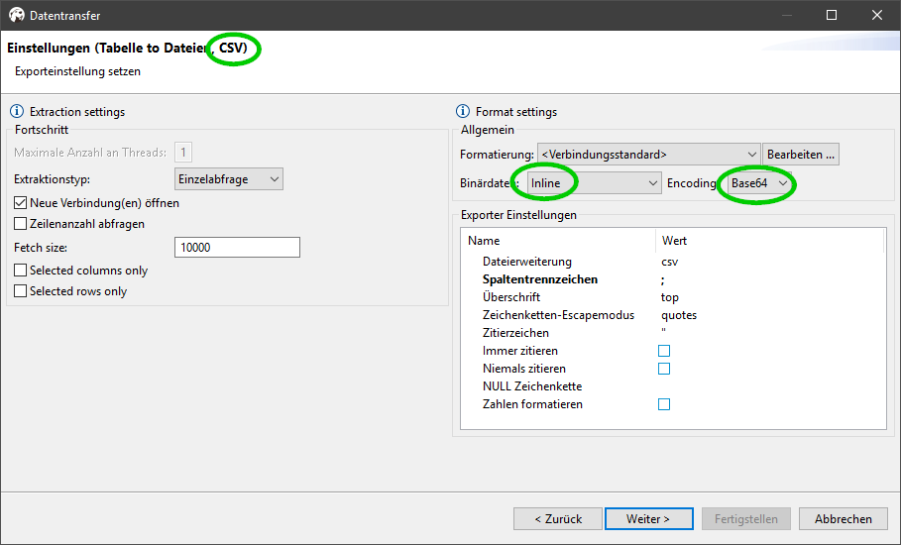
Task: Click the Fetch size input field
Action: point(237,248)
